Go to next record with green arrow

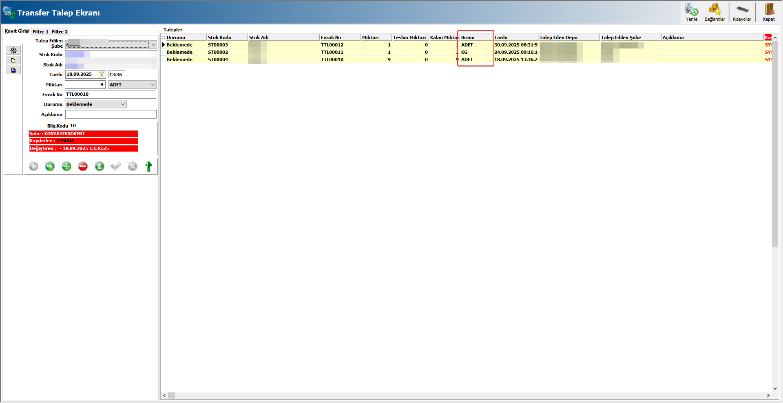point(50,166)
